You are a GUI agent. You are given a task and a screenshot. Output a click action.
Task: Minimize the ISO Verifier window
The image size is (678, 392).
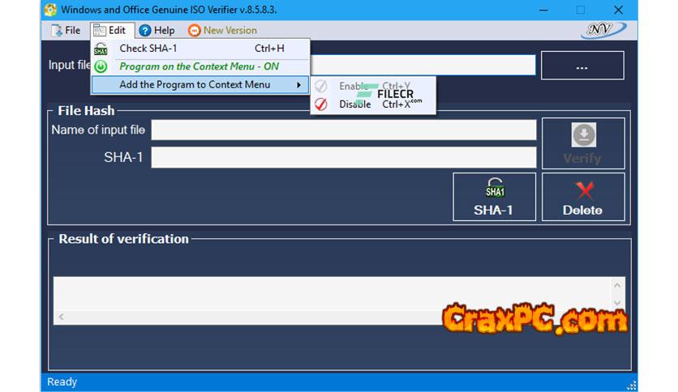click(x=543, y=10)
